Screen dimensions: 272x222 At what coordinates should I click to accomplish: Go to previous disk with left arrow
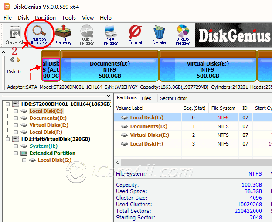tap(12, 59)
